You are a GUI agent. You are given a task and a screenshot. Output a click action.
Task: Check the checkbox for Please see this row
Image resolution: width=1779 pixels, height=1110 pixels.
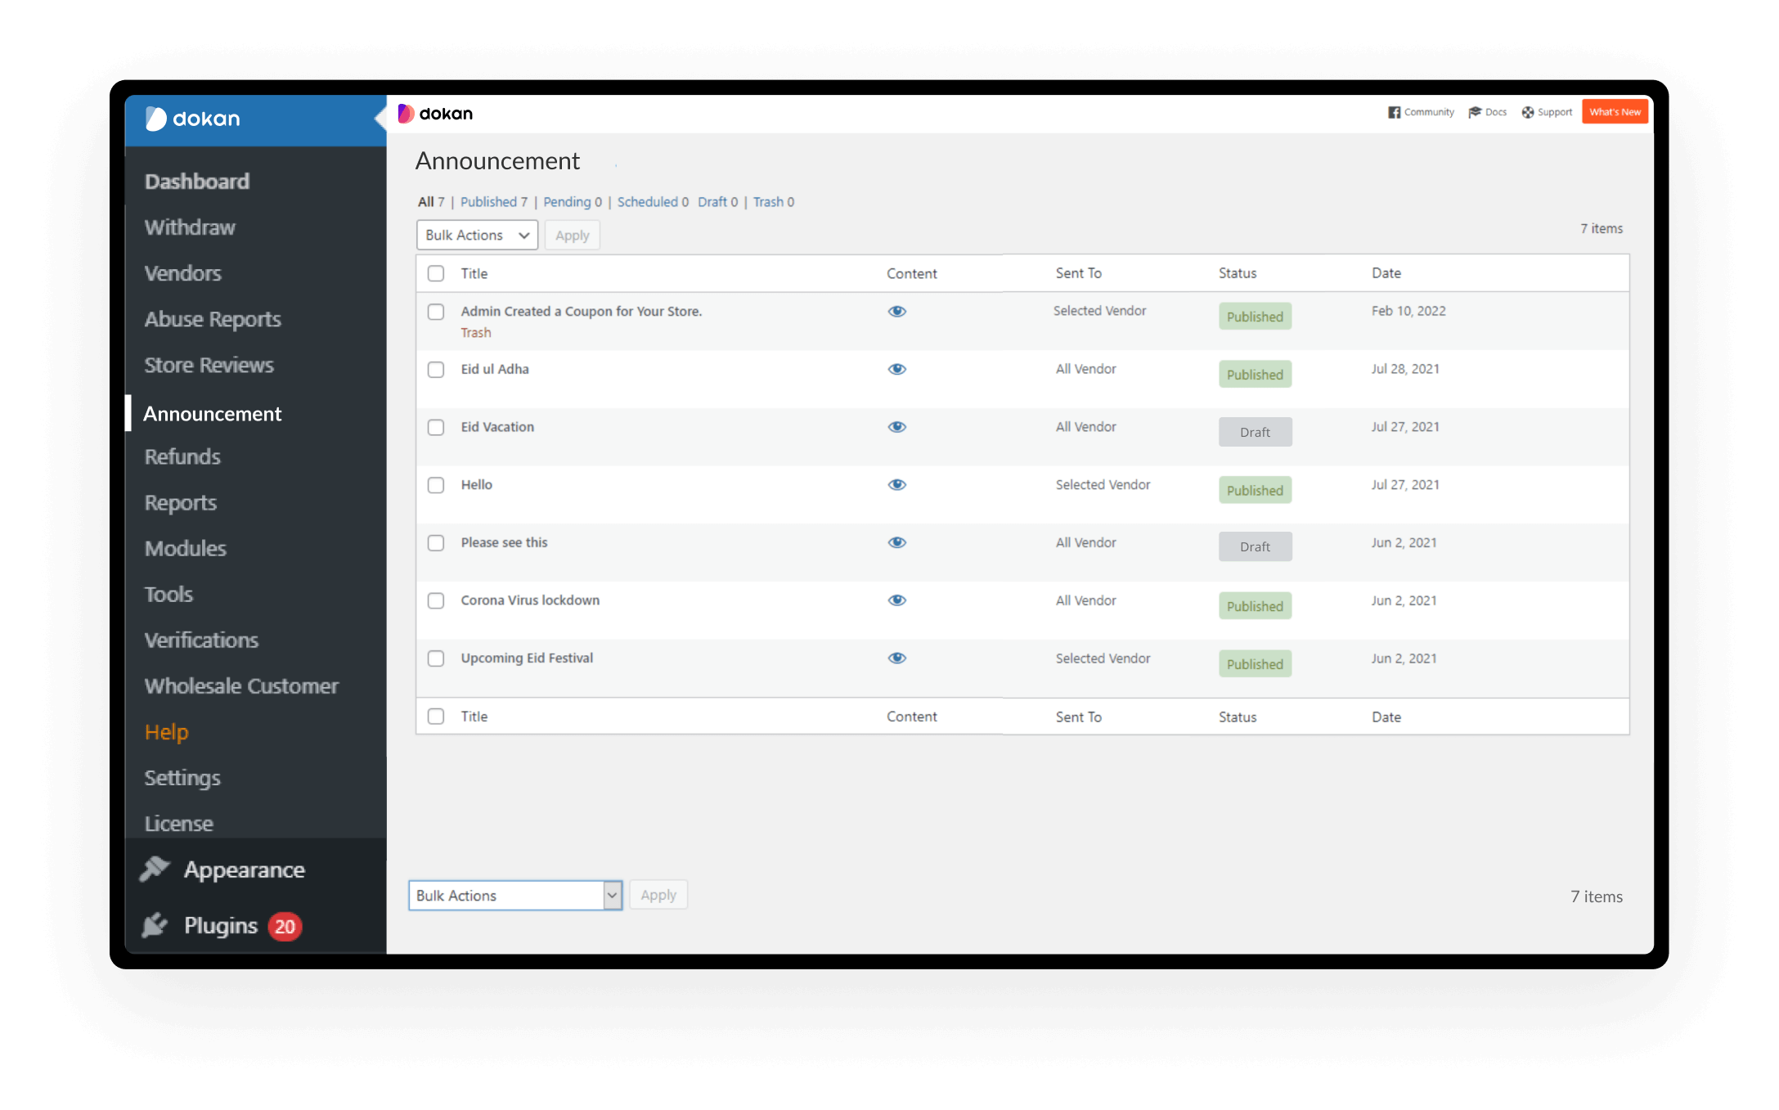(437, 542)
